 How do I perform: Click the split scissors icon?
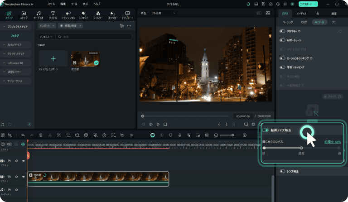50,135
